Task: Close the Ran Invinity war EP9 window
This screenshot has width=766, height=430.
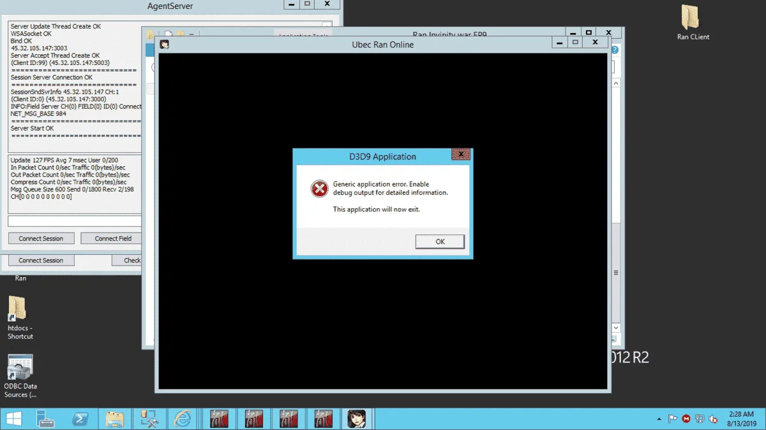Action: [x=608, y=32]
